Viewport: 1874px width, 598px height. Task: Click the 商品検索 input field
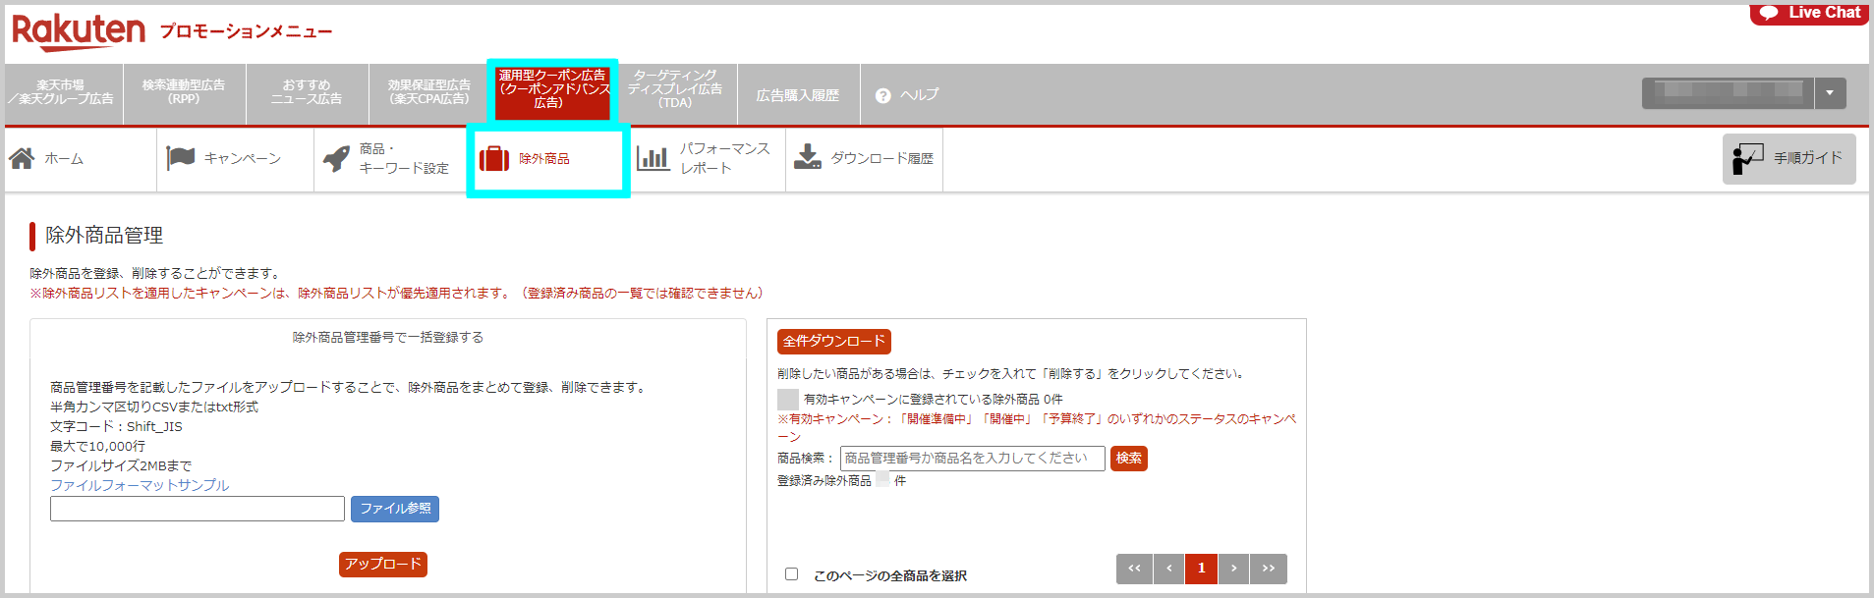tap(973, 459)
